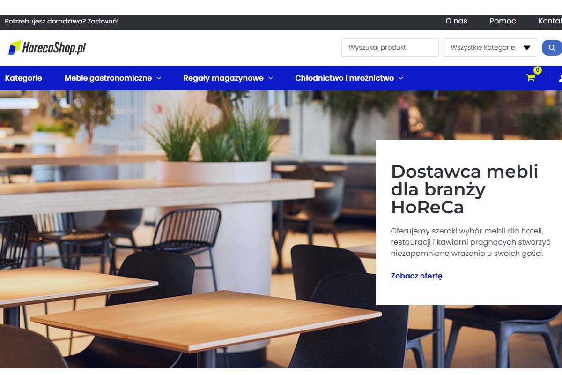
Task: Click the hero description paragraph about hotele
Action: [x=470, y=242]
